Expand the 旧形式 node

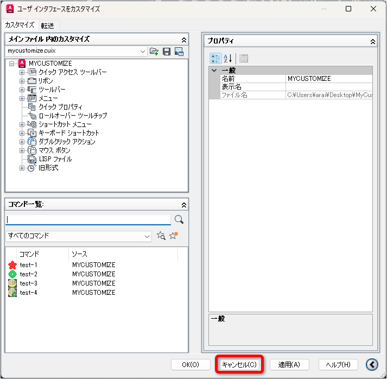[22, 168]
